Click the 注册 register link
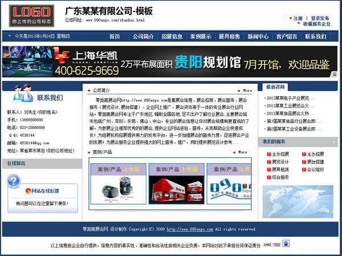The width and height of the screenshot is (342, 256). [298, 18]
